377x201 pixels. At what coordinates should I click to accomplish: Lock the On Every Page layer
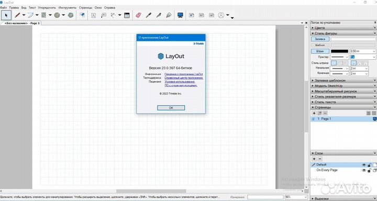point(369,171)
